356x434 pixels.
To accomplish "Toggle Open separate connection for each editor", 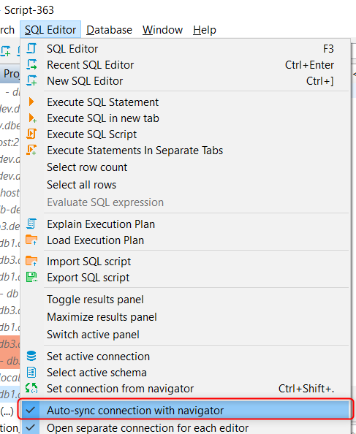I will pos(185,427).
